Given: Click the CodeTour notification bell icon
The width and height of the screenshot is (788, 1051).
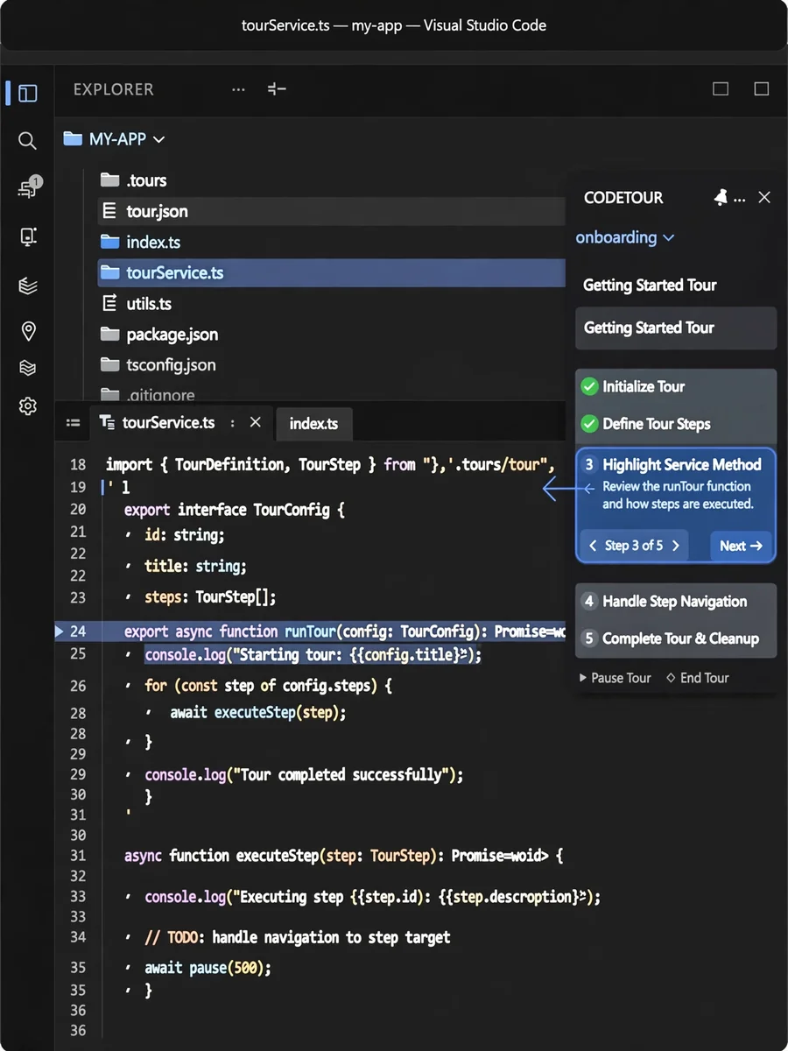Looking at the screenshot, I should pyautogui.click(x=721, y=198).
